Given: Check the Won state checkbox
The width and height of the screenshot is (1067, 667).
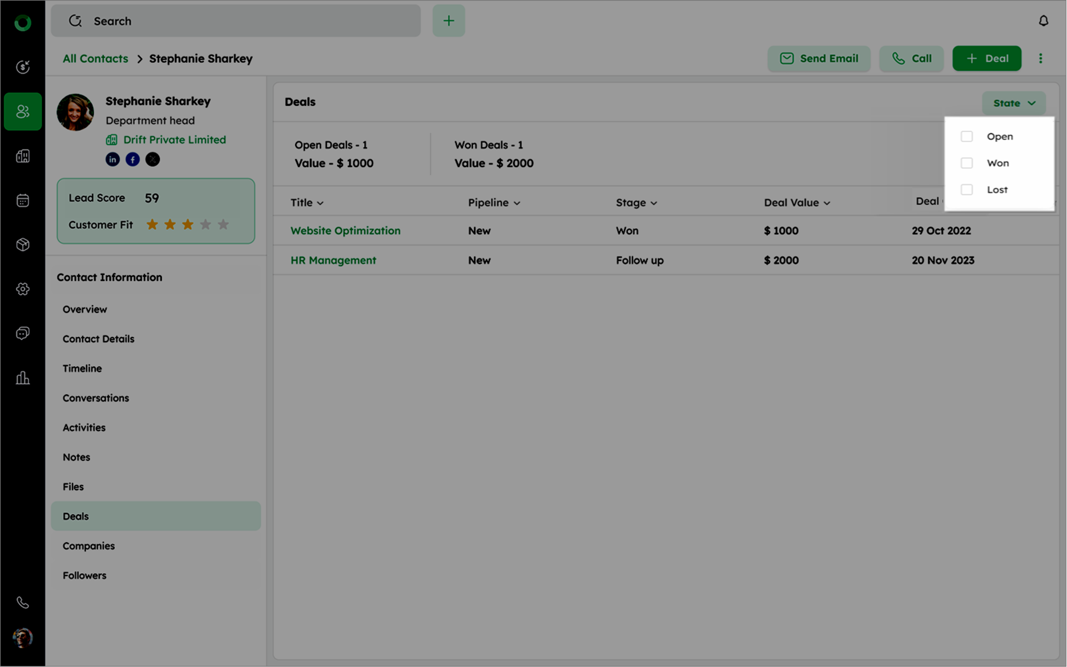Looking at the screenshot, I should (966, 163).
